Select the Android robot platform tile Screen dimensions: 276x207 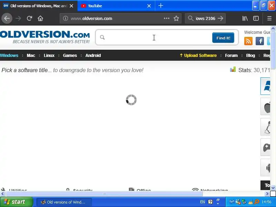point(265,167)
